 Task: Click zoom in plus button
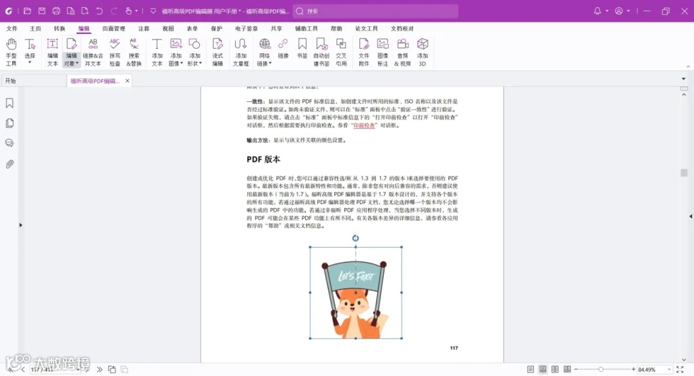point(634,370)
